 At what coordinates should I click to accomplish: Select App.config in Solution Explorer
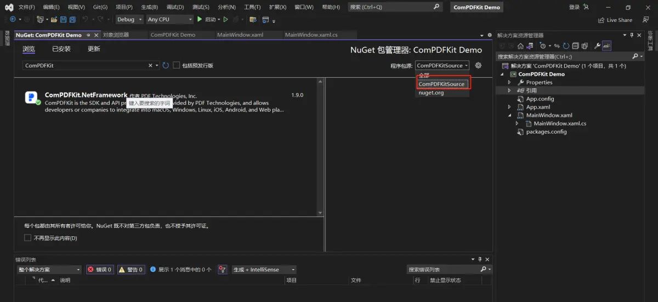[x=540, y=99]
